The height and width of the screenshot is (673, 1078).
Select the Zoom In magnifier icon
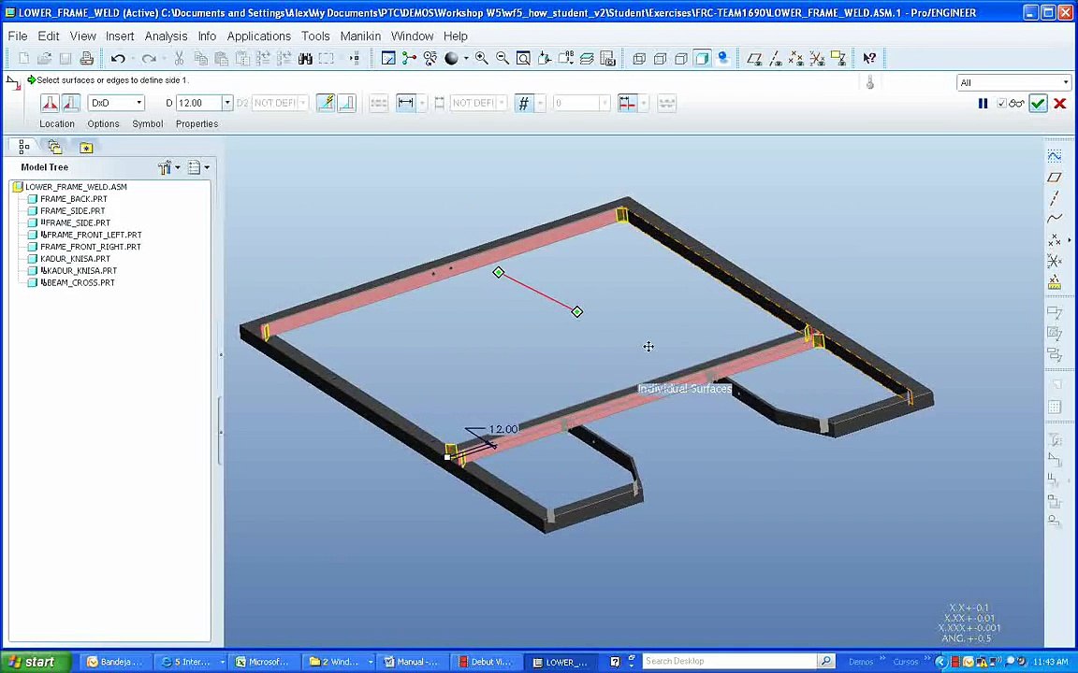(x=481, y=58)
